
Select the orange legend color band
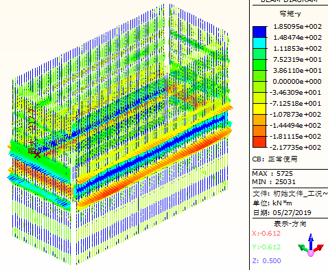coord(259,131)
